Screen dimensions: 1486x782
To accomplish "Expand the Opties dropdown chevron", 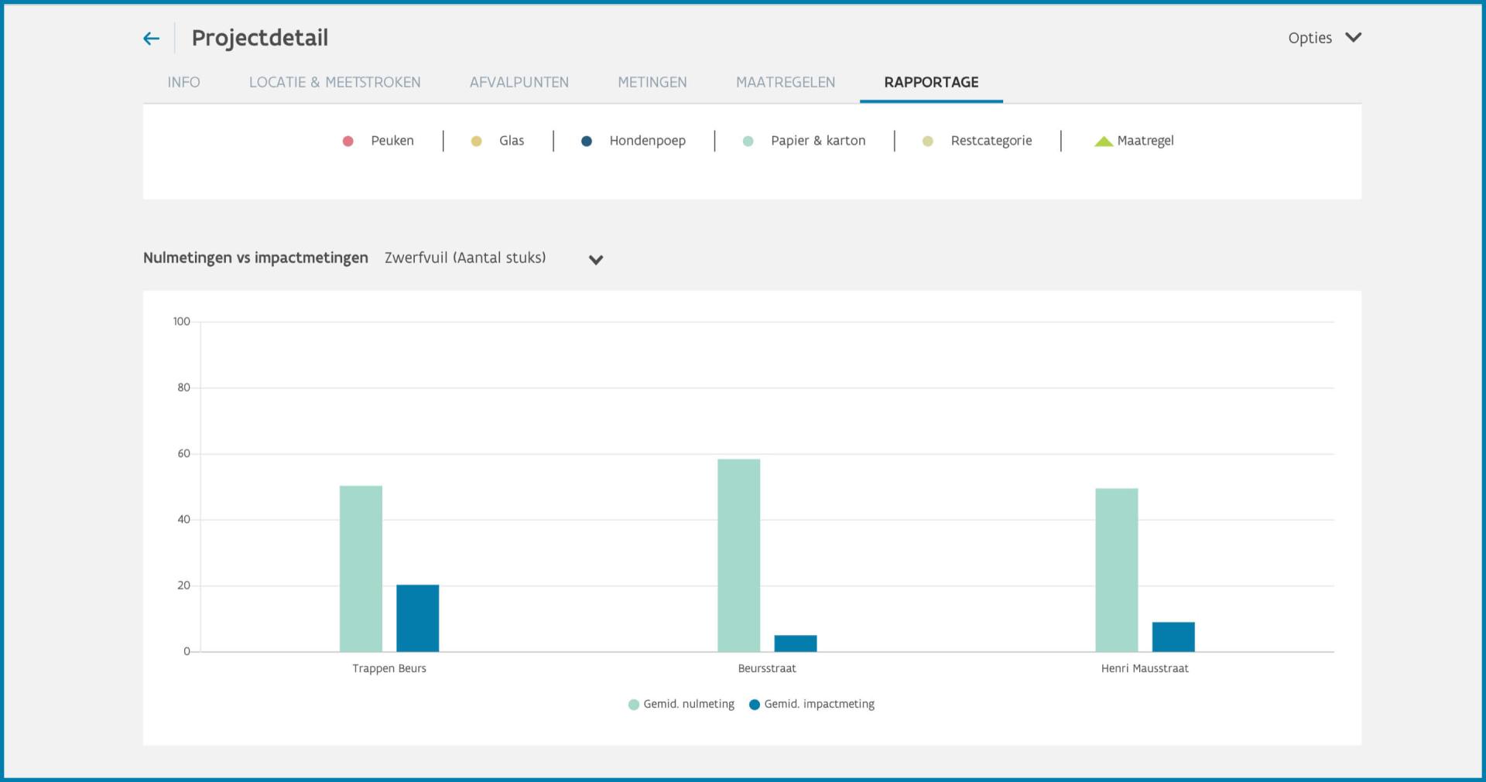I will [1353, 37].
